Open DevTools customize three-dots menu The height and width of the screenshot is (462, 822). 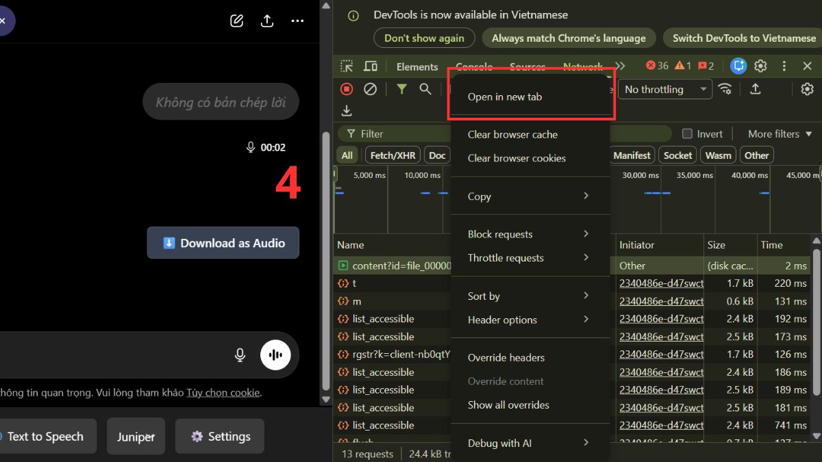pyautogui.click(x=784, y=66)
